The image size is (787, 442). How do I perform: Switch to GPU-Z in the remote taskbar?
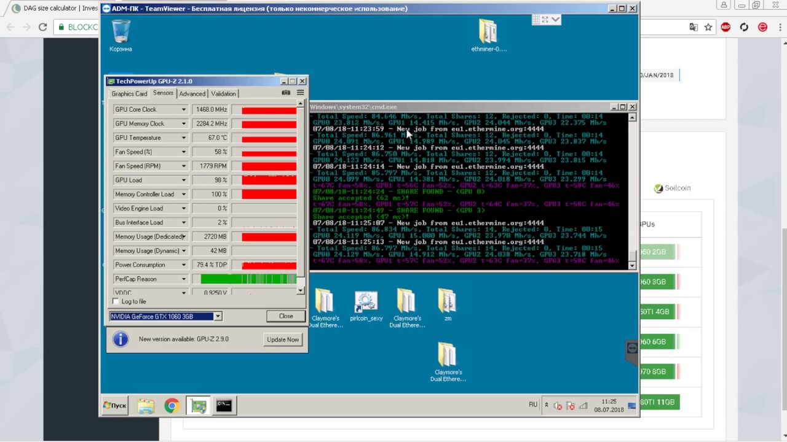click(x=198, y=406)
